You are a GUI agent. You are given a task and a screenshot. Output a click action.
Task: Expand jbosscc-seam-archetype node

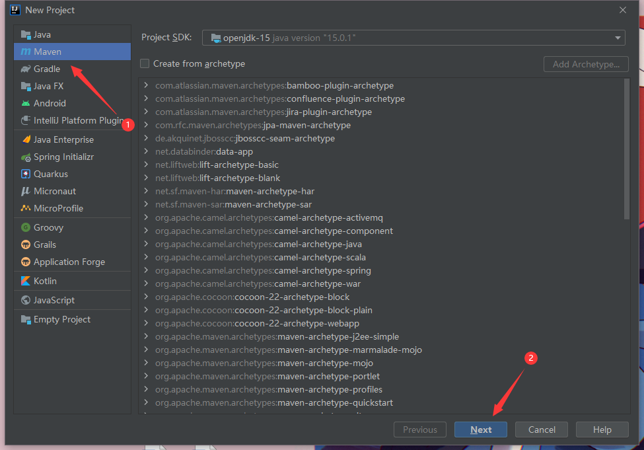[x=146, y=137]
